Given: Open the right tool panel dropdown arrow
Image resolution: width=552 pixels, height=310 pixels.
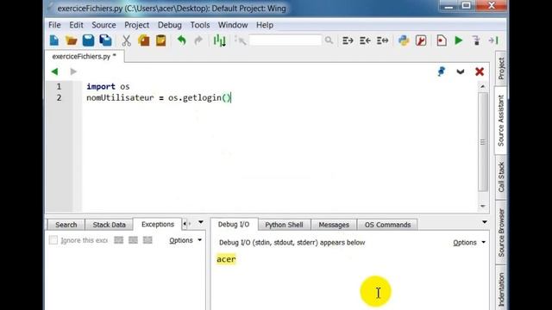Looking at the screenshot, I should [x=485, y=222].
